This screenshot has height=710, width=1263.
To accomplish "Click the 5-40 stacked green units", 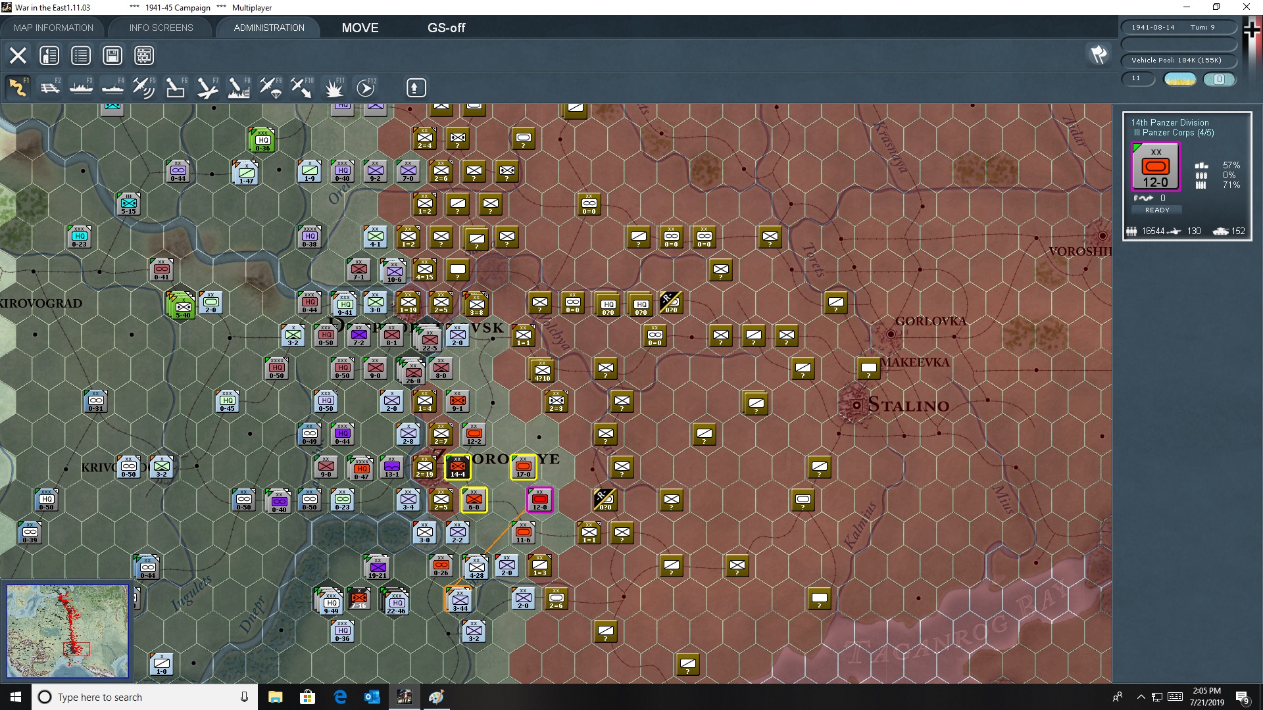I will click(181, 306).
